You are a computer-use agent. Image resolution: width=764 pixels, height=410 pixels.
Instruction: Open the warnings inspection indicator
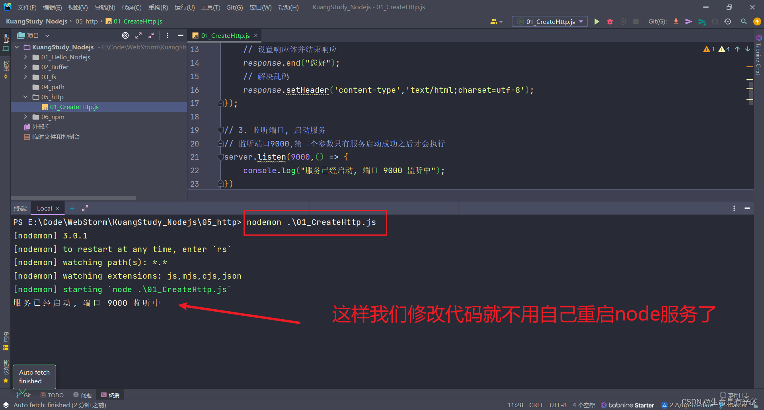point(717,49)
